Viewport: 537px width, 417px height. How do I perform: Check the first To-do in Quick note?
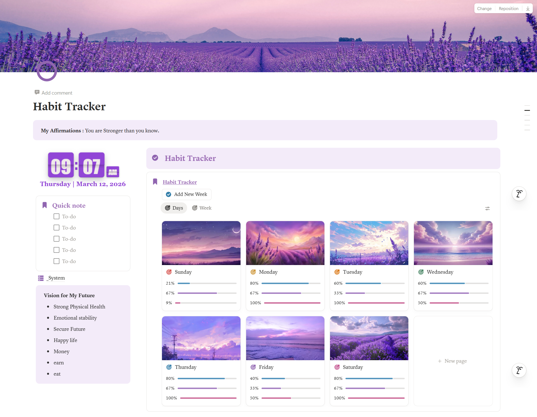click(x=56, y=216)
